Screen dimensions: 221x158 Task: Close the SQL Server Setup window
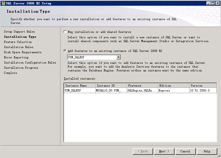point(218,3)
